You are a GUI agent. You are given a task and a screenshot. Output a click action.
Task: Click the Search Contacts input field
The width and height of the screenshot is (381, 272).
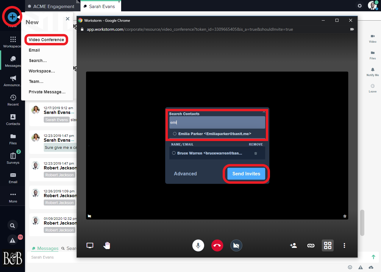pyautogui.click(x=217, y=123)
